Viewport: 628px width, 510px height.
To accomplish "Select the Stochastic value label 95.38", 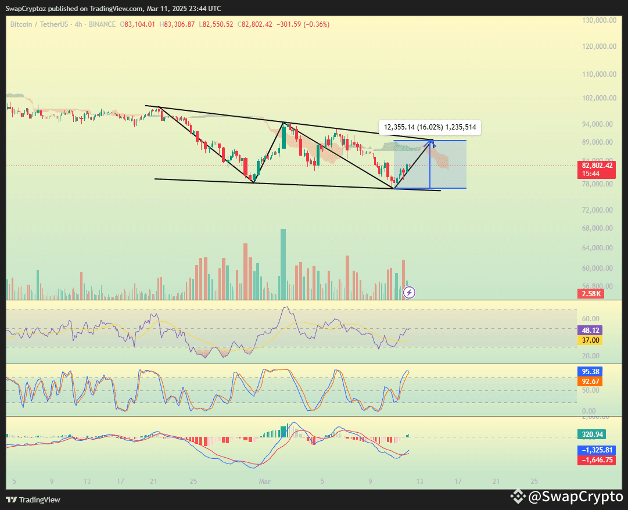I will click(590, 371).
